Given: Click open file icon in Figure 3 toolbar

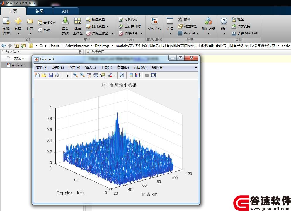Looking at the screenshot, I should point(44,75).
